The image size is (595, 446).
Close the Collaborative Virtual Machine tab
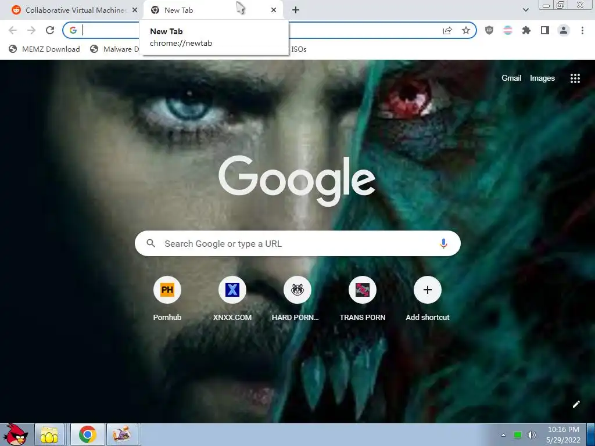[x=135, y=10]
